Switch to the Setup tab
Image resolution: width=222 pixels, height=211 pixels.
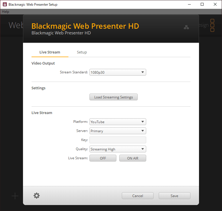(82, 52)
